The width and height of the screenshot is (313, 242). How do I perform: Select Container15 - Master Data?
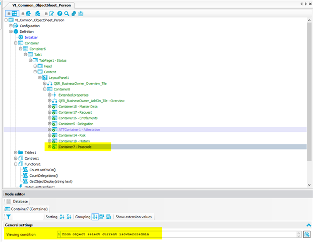(x=78, y=107)
